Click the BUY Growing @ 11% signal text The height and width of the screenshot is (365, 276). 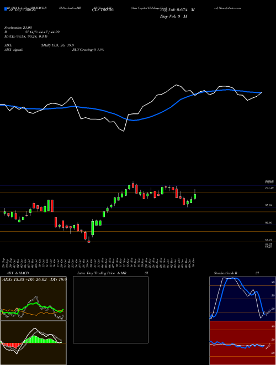tap(88, 50)
